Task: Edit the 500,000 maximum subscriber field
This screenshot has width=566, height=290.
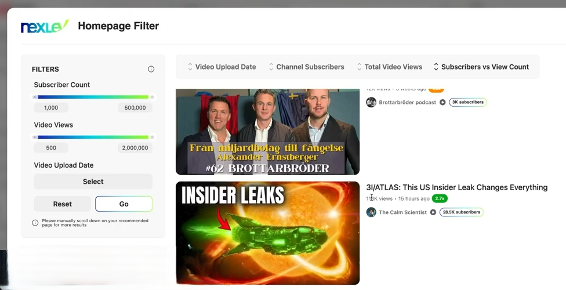Action: (135, 108)
